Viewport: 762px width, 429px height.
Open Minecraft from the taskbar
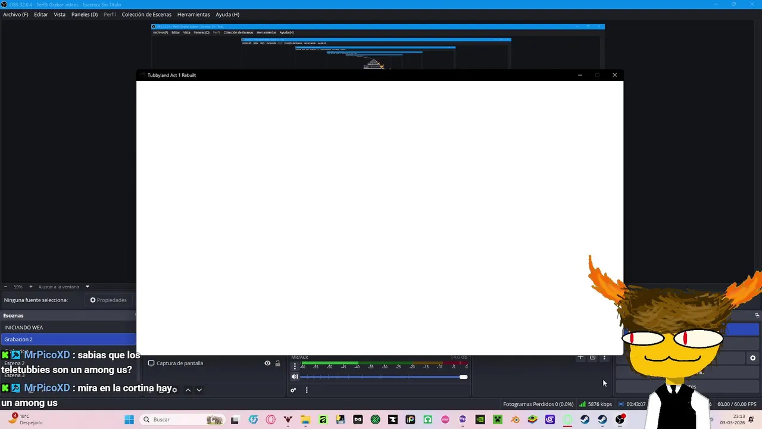point(498,419)
